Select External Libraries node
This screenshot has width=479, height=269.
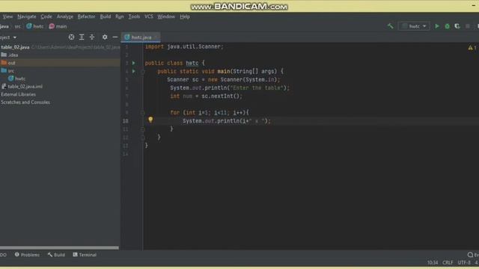click(18, 95)
